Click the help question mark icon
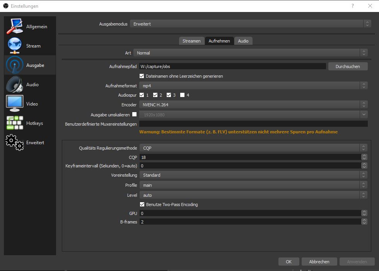This screenshot has height=271, width=379. (x=353, y=6)
